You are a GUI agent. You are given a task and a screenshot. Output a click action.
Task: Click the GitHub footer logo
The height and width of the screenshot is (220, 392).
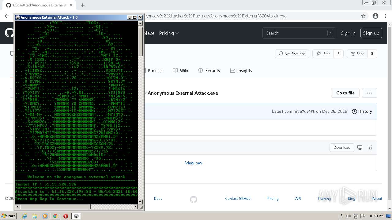(x=194, y=199)
